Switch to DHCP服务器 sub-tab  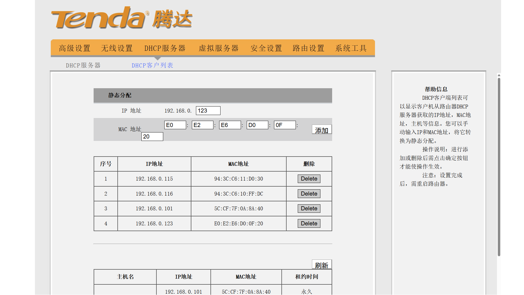[x=83, y=65]
